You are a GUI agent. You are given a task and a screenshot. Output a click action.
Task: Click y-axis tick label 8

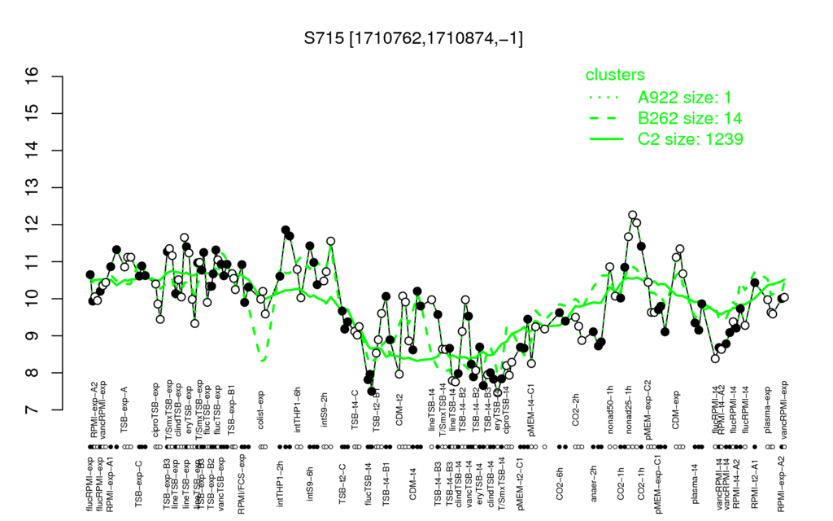click(x=33, y=373)
